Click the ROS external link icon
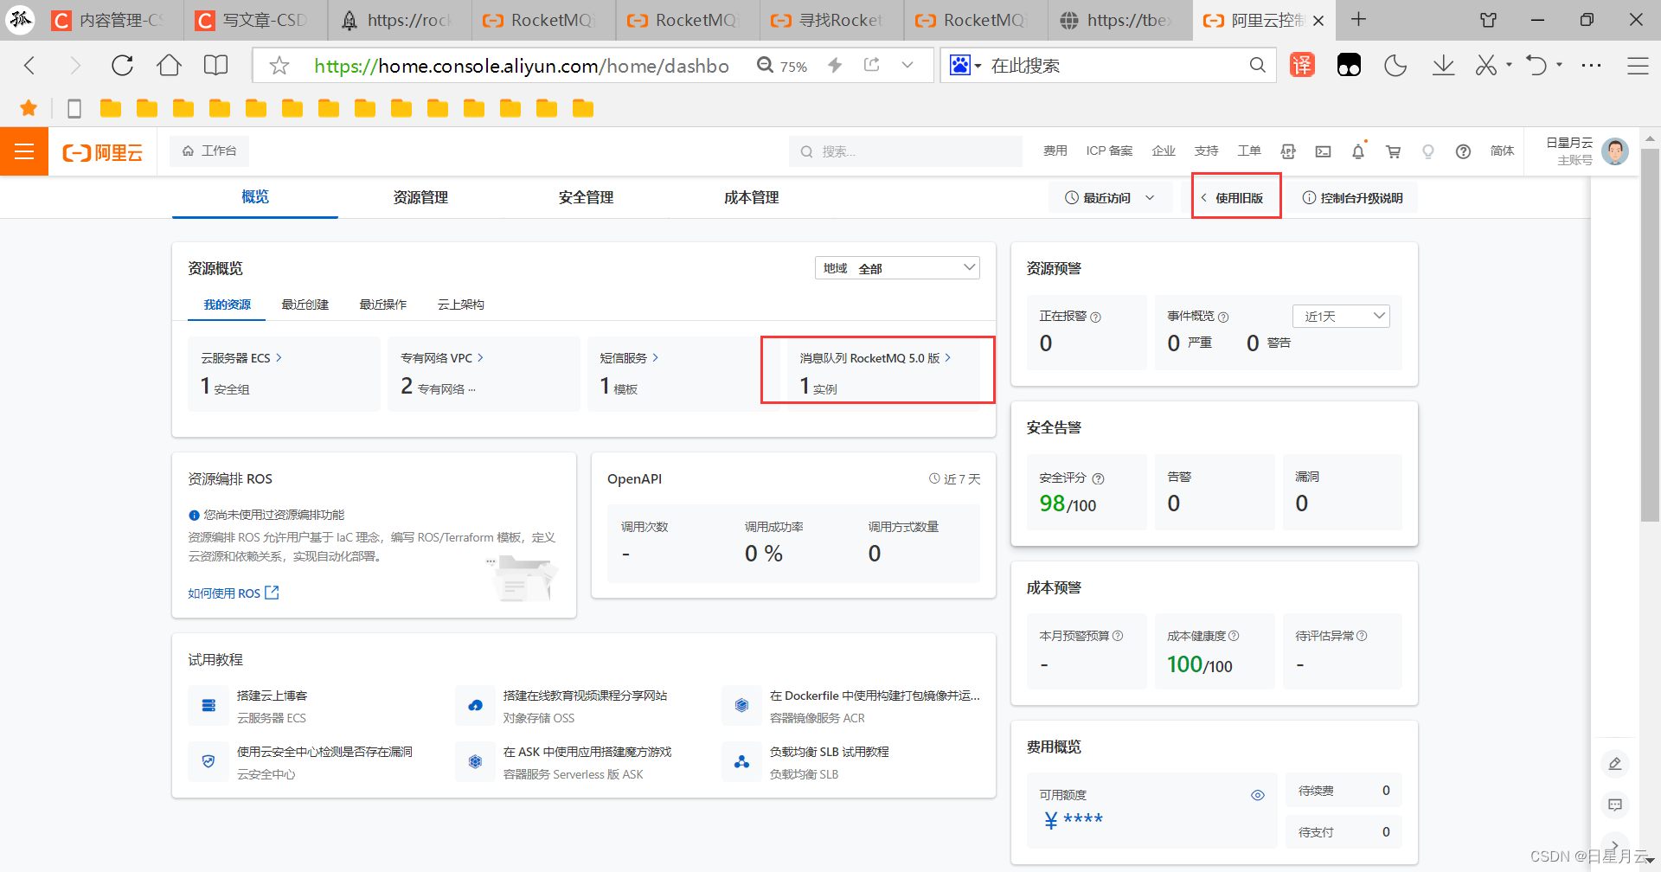Image resolution: width=1661 pixels, height=872 pixels. [x=272, y=593]
